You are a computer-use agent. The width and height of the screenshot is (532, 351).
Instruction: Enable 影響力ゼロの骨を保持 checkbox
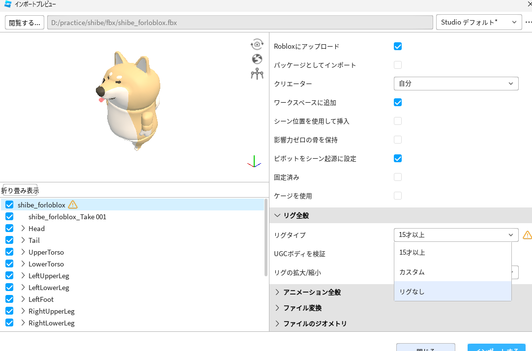pos(398,140)
